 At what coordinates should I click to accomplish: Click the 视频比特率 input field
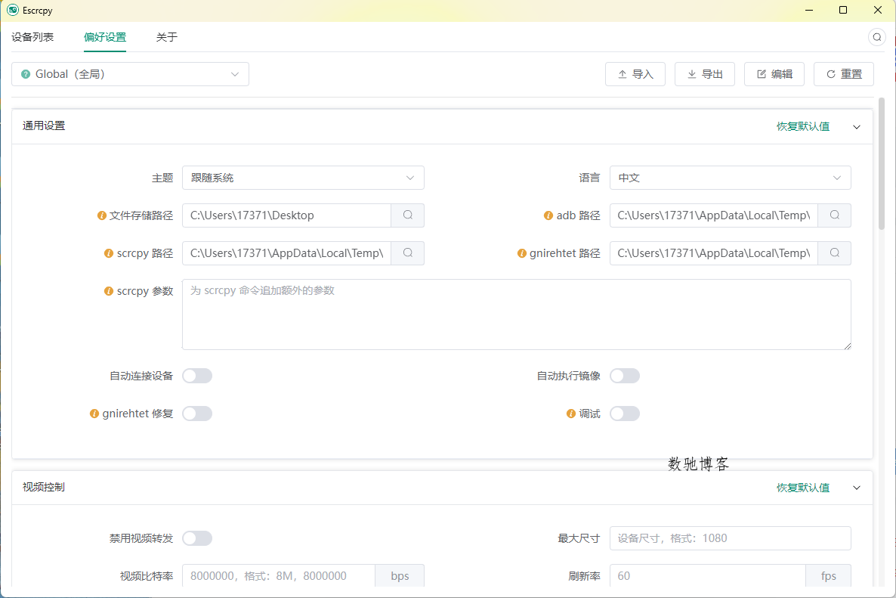click(279, 576)
